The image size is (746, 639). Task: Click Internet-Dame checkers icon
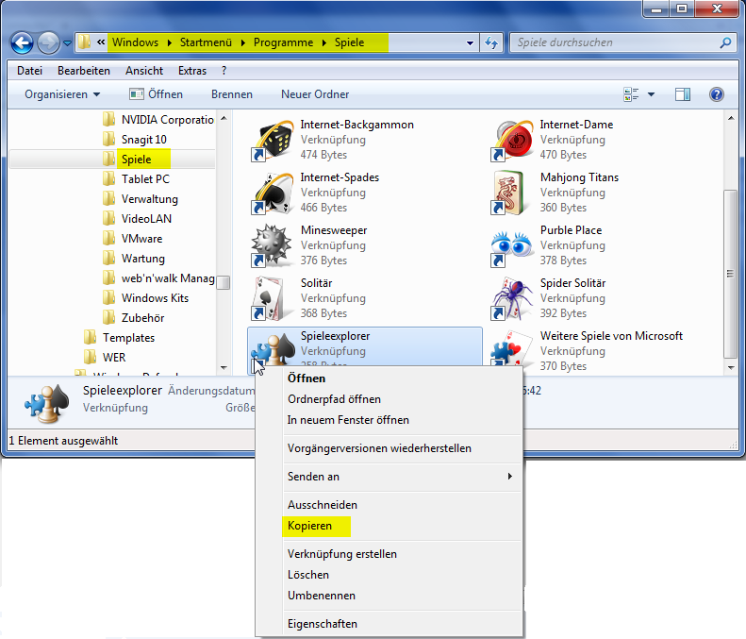pyautogui.click(x=512, y=140)
